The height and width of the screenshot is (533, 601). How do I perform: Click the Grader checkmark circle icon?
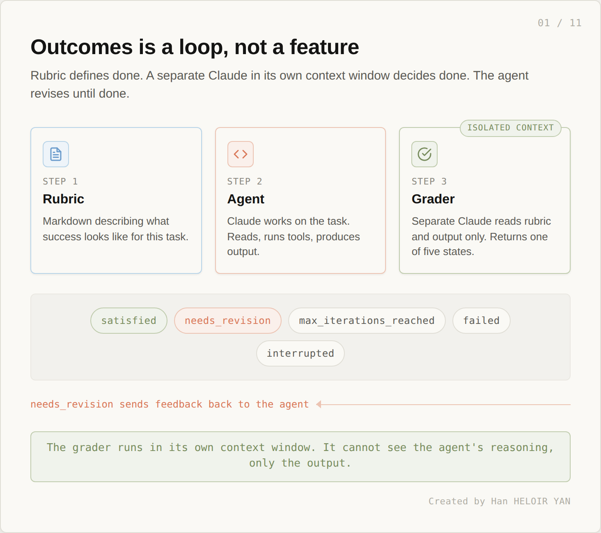click(x=424, y=154)
